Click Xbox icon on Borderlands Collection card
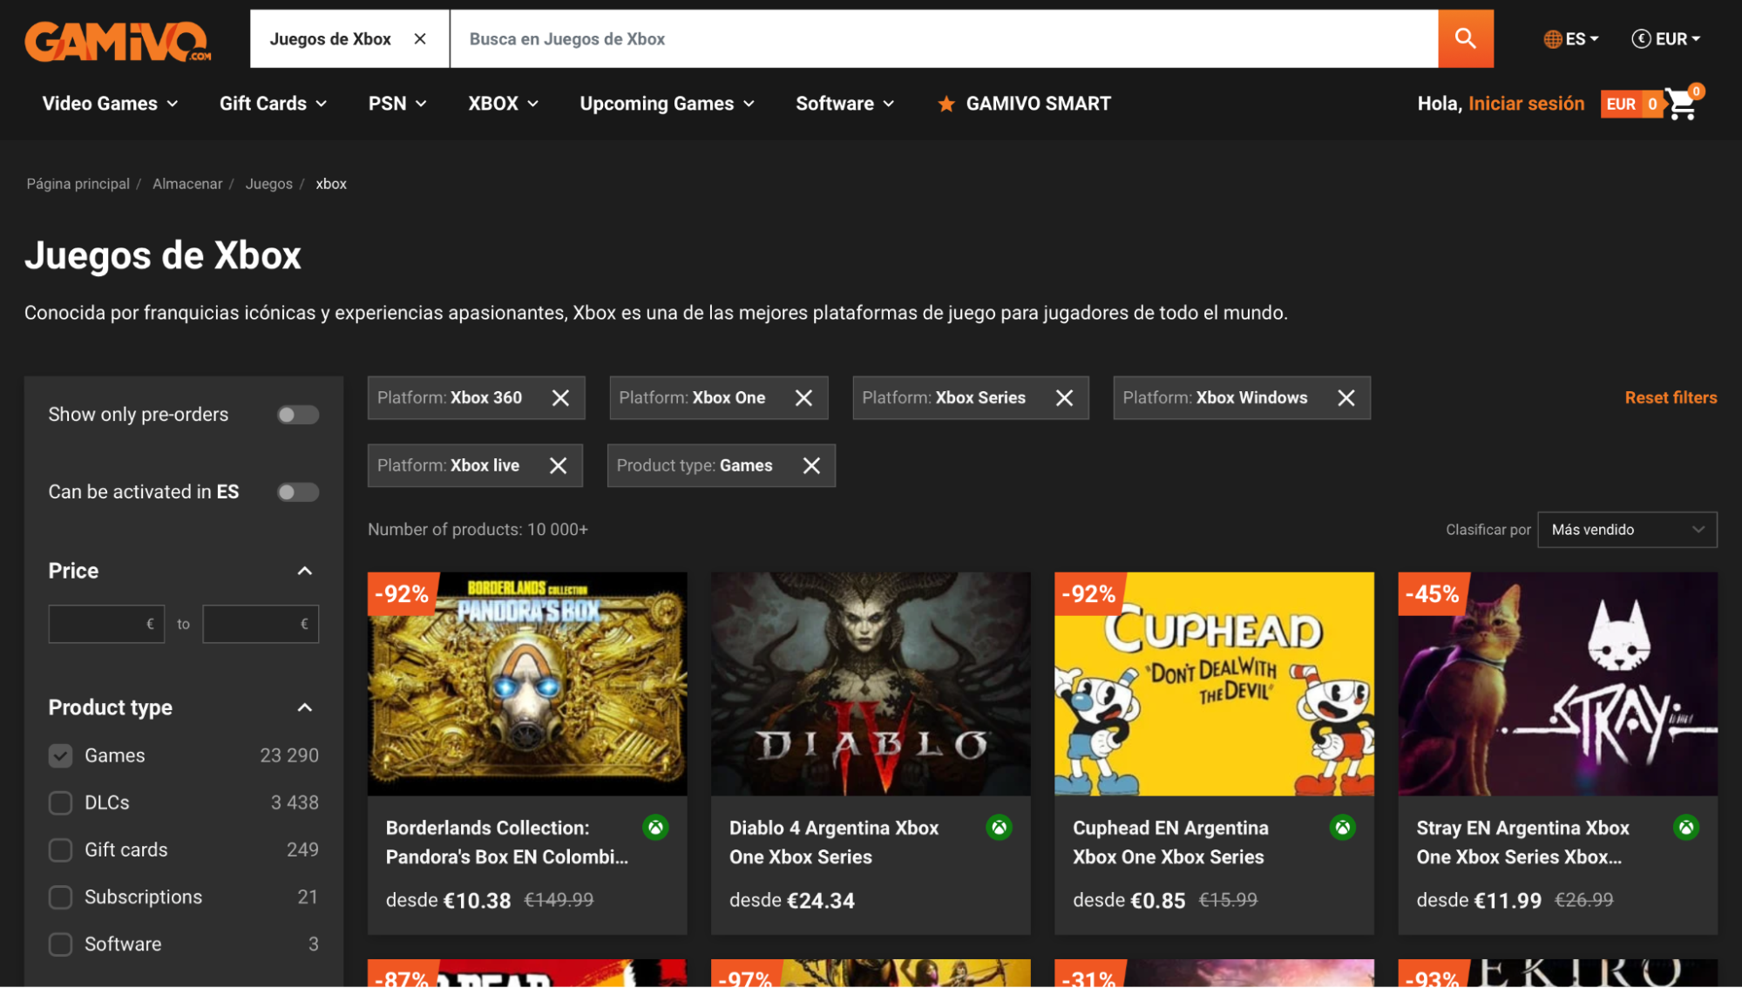Viewport: 1742px width, 988px height. tap(655, 828)
